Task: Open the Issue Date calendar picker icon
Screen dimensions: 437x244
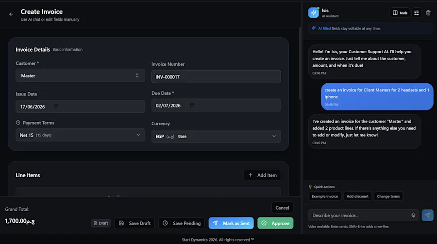Action: [56, 107]
